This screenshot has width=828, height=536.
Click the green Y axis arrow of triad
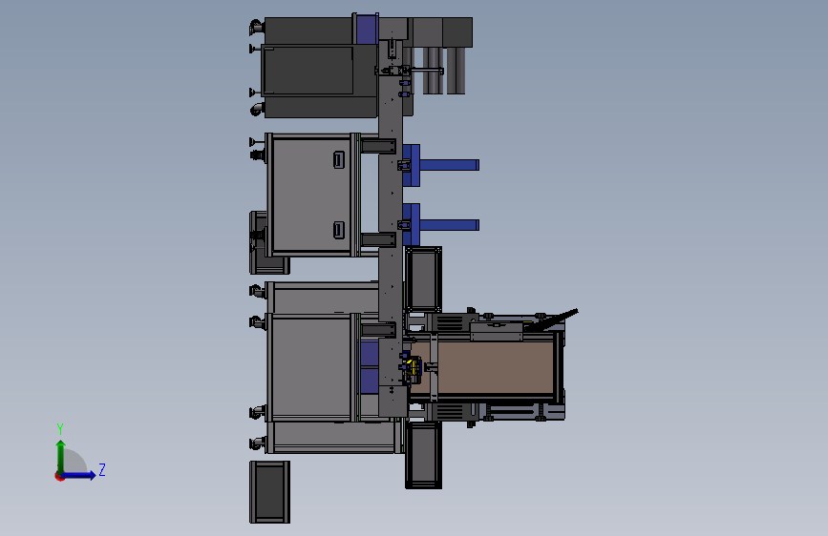tap(61, 455)
